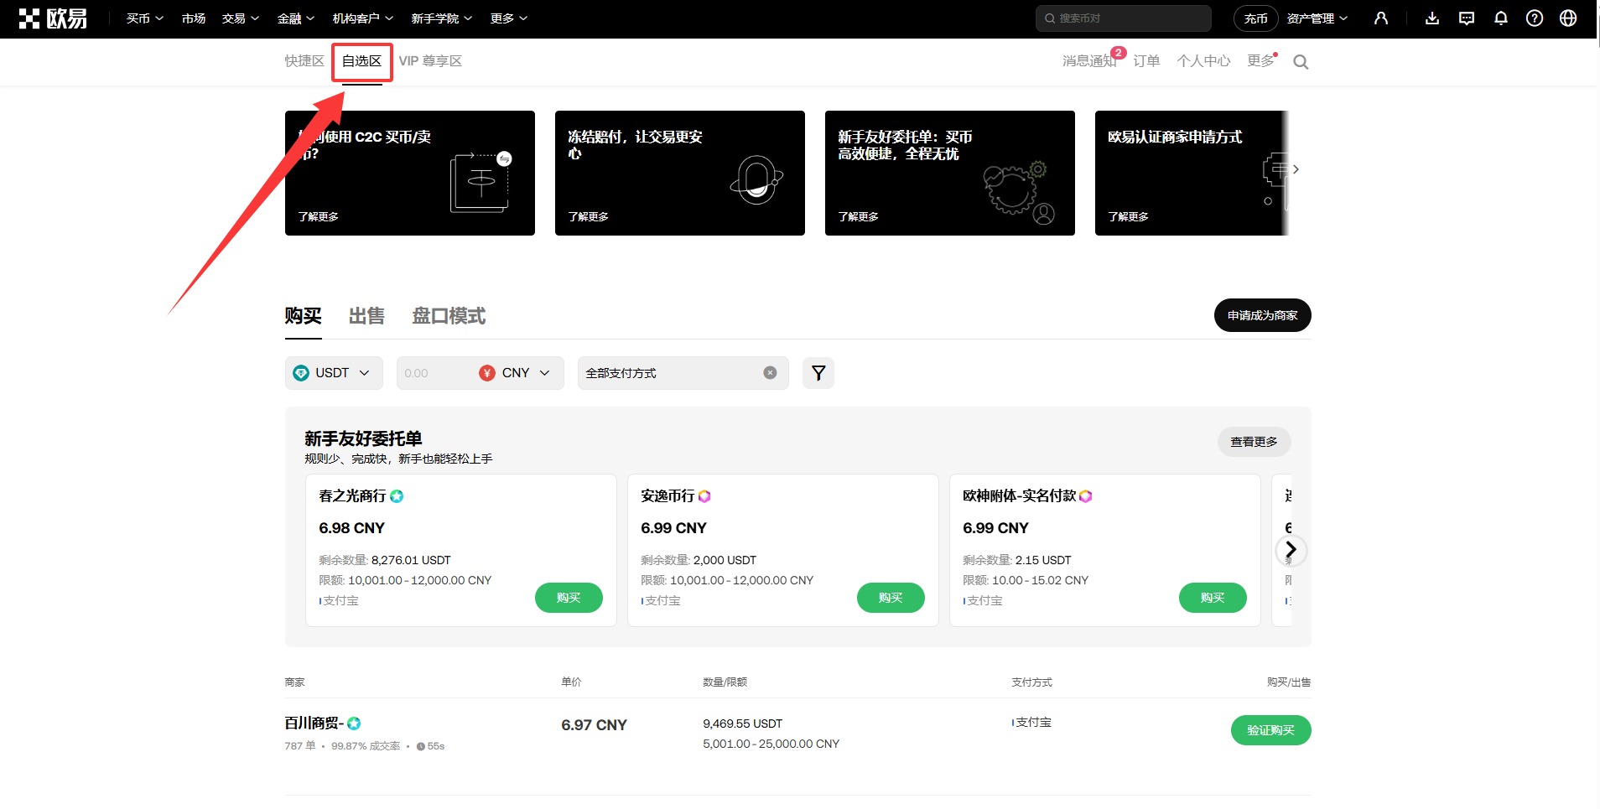1600x809 pixels.
Task: Switch to 盘口模式 tab
Action: (449, 316)
